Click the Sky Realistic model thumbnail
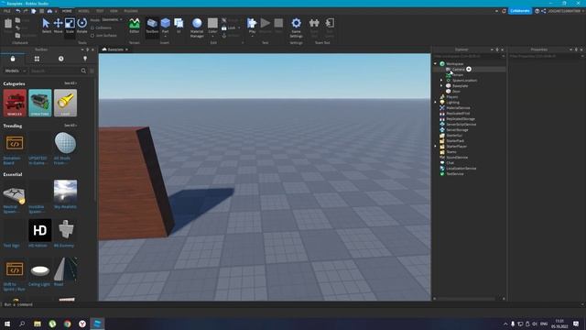 (x=65, y=192)
